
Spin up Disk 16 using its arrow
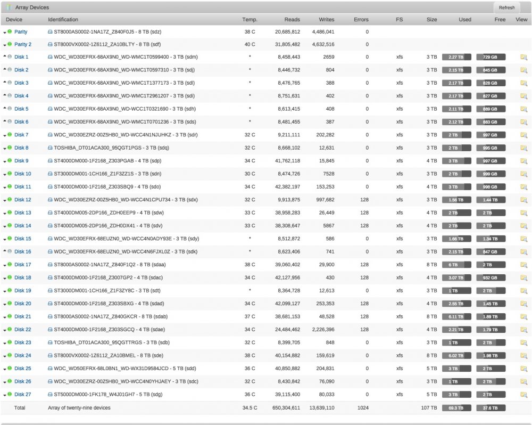tap(5, 251)
